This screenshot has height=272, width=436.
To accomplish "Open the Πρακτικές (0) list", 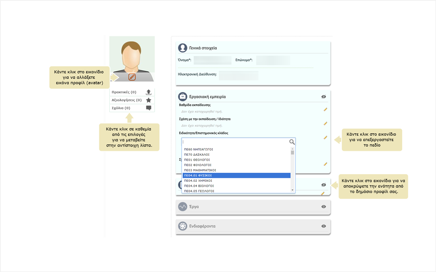I will pyautogui.click(x=124, y=92).
